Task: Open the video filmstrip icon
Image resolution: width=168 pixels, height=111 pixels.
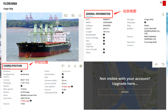Action: pos(73,15)
